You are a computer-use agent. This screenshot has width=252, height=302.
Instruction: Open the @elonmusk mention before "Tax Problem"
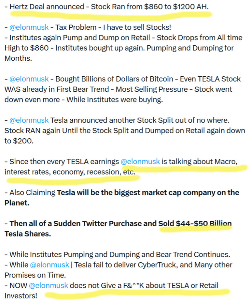[x=29, y=27]
